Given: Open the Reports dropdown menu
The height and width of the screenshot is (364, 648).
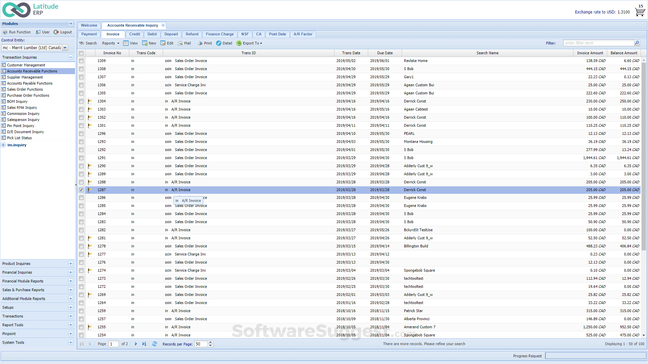Looking at the screenshot, I should tap(111, 43).
